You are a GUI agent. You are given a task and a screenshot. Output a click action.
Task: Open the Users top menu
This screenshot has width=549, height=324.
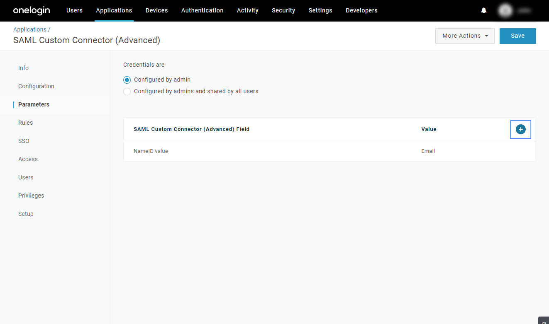coord(74,11)
